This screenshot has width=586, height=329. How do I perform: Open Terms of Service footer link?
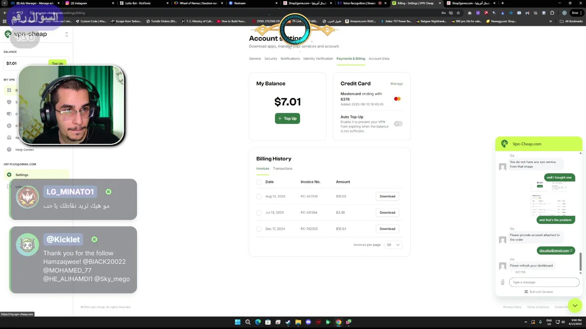538,307
